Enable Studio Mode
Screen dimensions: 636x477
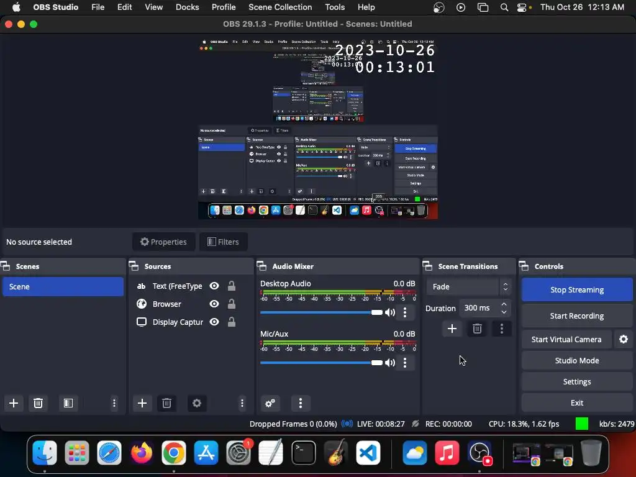click(577, 360)
